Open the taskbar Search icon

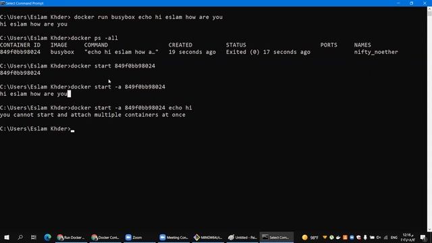(20, 237)
